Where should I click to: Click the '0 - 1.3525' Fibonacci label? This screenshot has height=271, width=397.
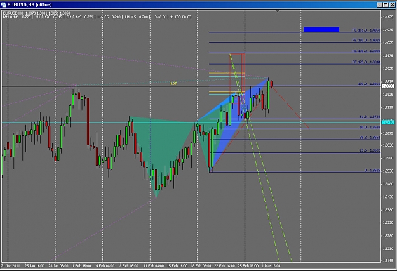[x=372, y=170]
